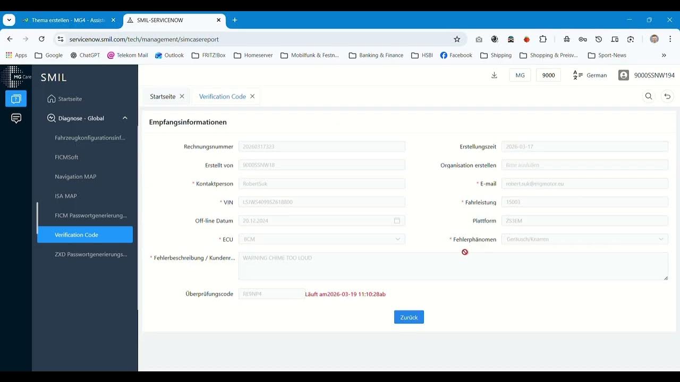Select Navigation MAP menu item
The height and width of the screenshot is (382, 680).
click(x=75, y=177)
